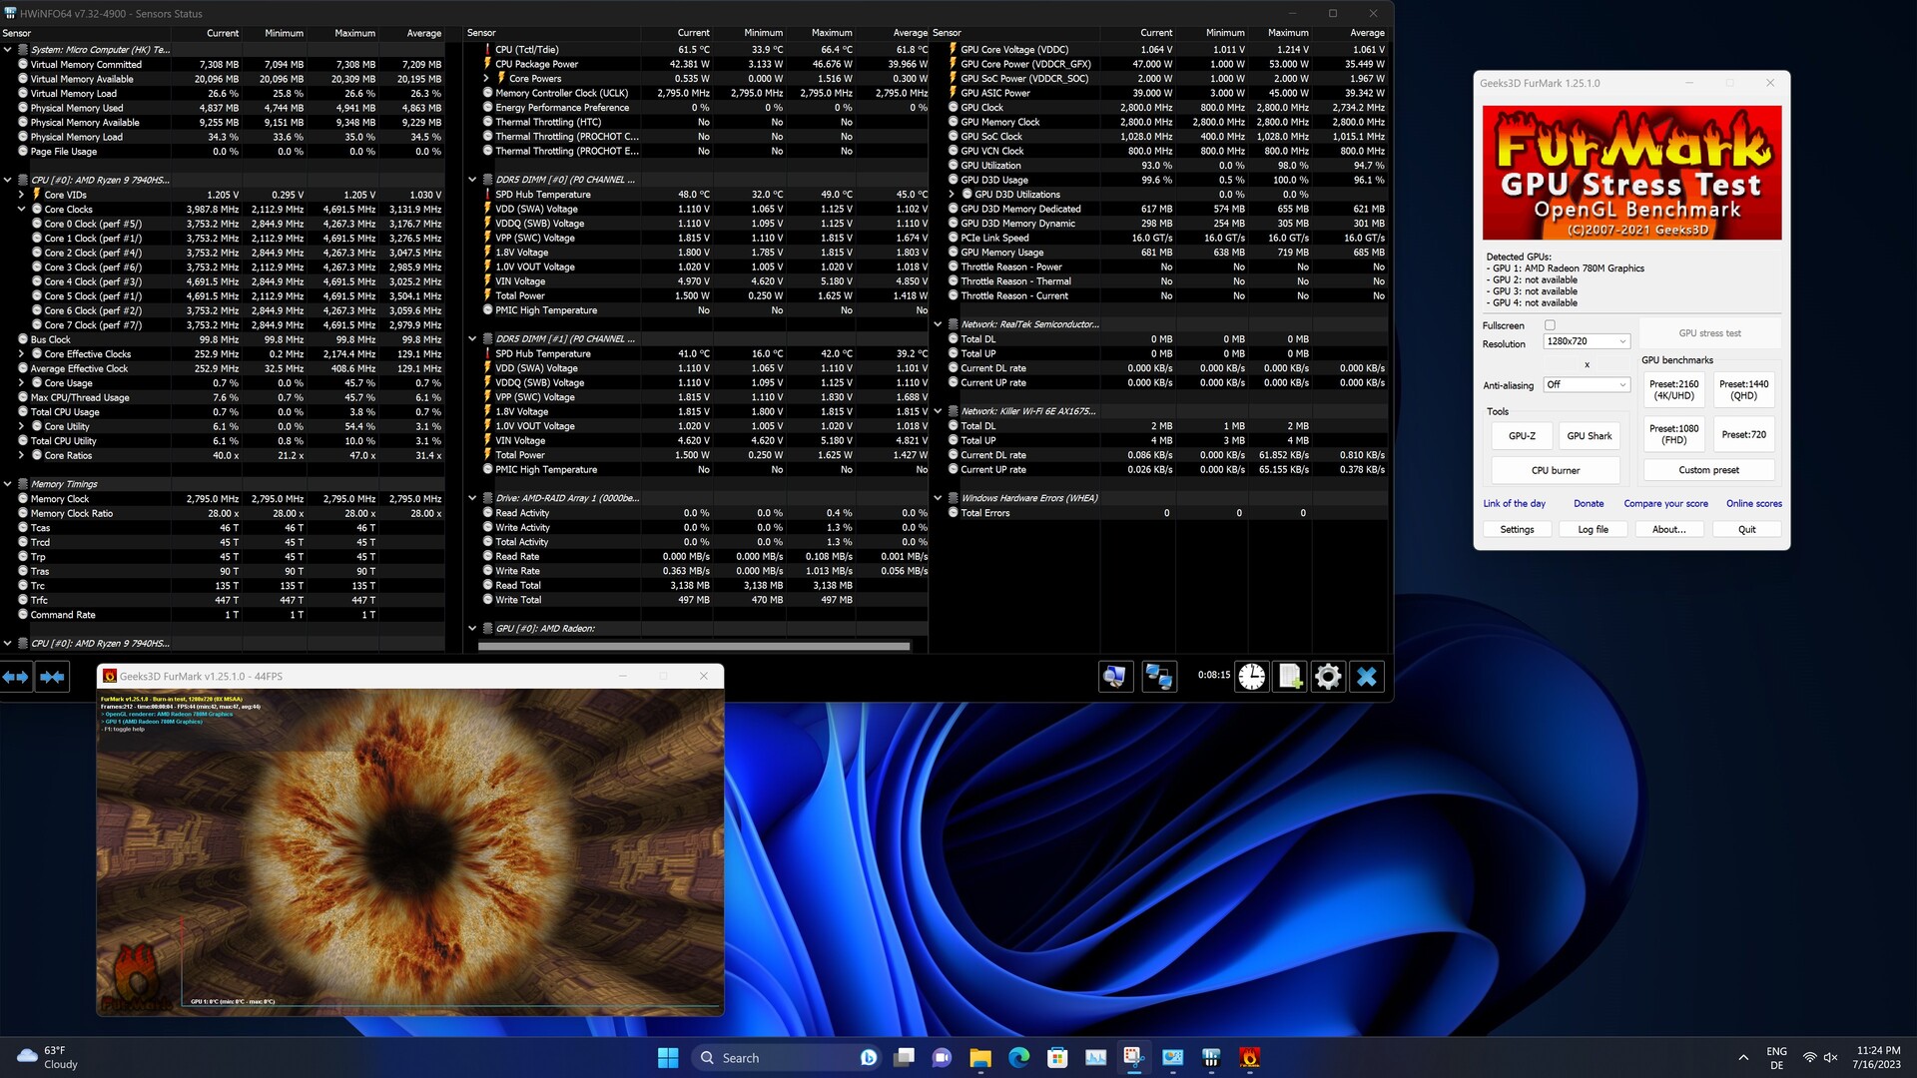Click the GPU-Z tool button
The image size is (1917, 1078).
click(x=1522, y=436)
